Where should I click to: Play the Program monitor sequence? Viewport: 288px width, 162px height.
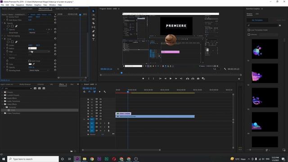coord(171,79)
